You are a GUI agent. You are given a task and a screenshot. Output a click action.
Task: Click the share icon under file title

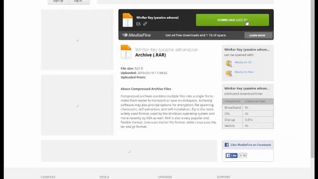[139, 24]
